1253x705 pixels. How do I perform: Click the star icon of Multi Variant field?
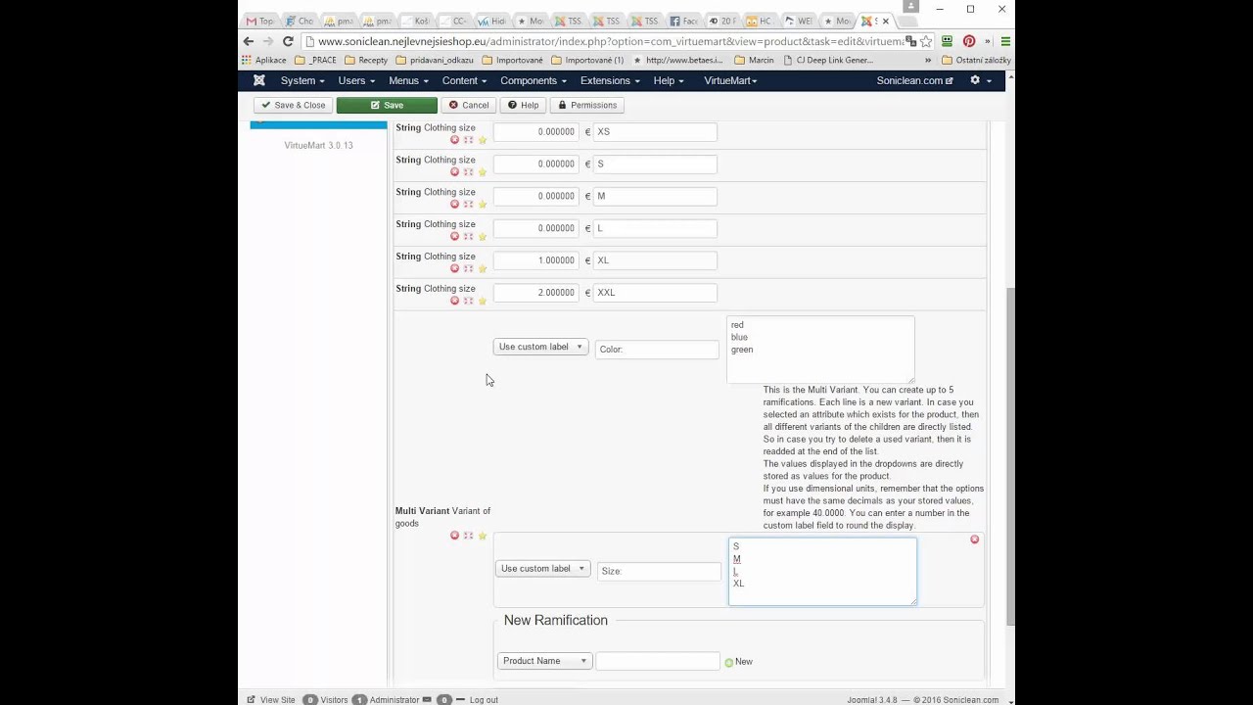[x=482, y=536]
